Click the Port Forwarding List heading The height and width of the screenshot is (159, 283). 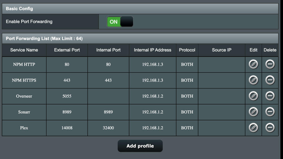[x=44, y=39]
